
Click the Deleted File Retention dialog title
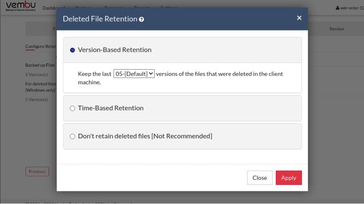tap(100, 19)
